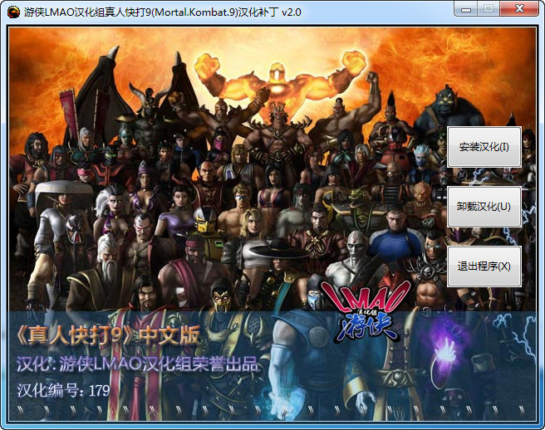This screenshot has width=545, height=430.
Task: Click the 安装汉化(I) install button
Action: click(x=484, y=147)
